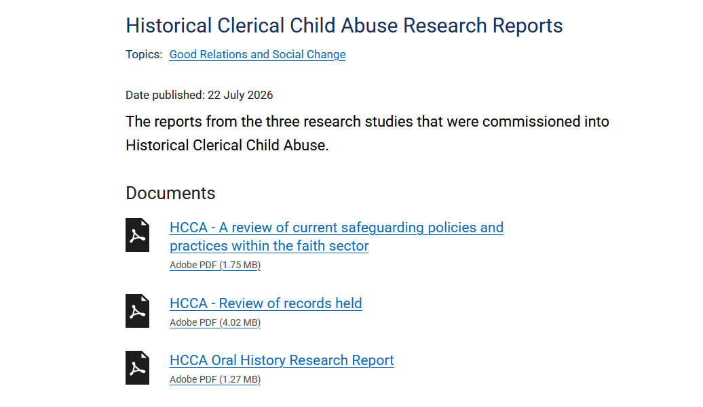Screen dimensions: 703x407
Task: Click the summary paragraph about three research studies
Action: [x=367, y=133]
